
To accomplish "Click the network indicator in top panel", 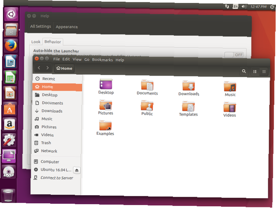I will click(227, 7).
